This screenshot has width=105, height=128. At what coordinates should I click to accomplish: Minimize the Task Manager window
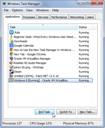point(81,3)
